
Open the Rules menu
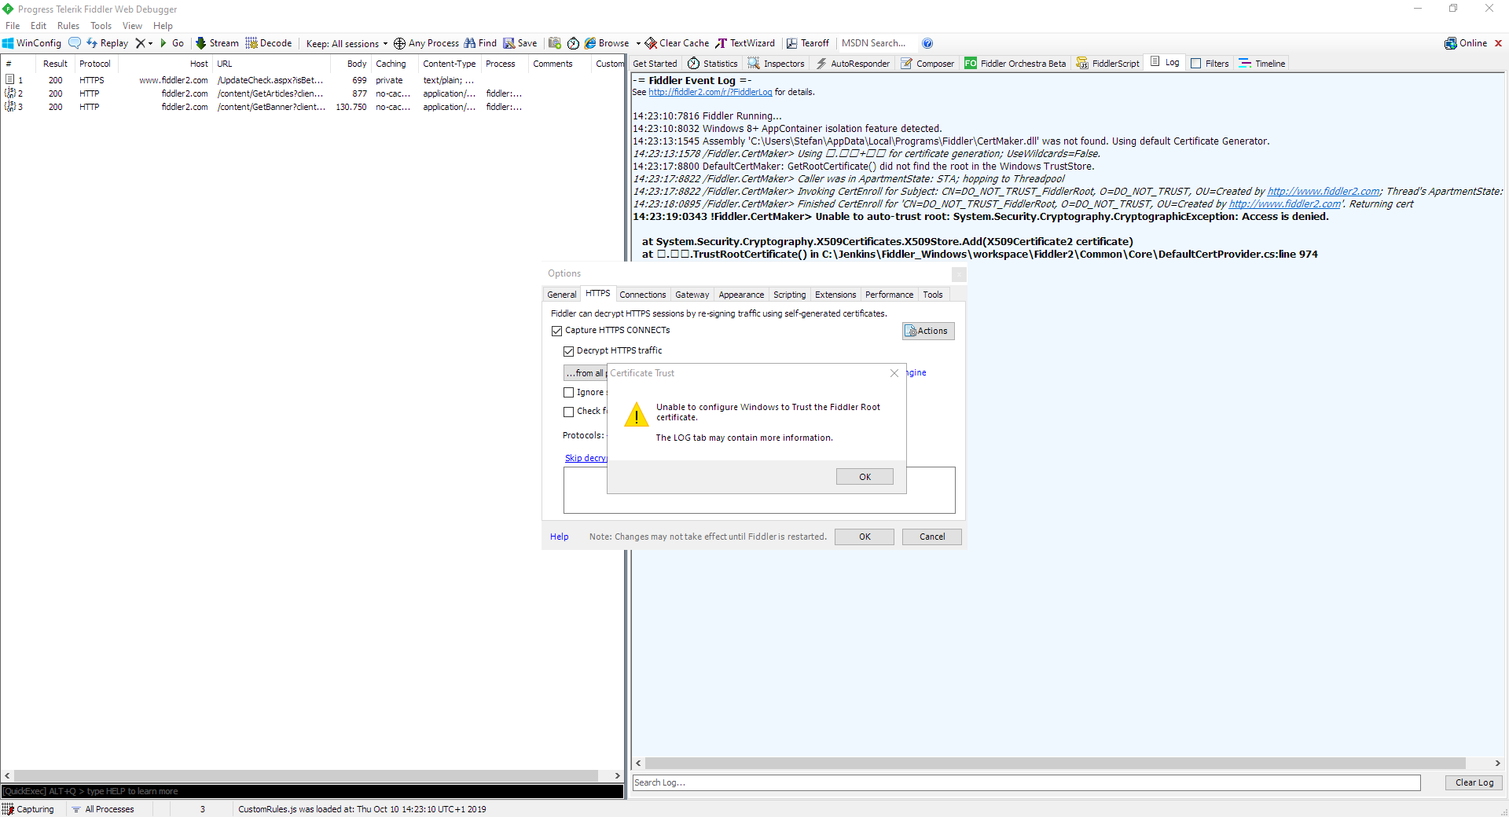point(68,26)
